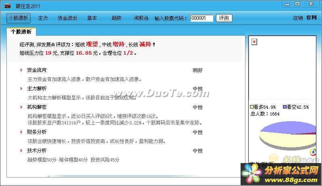This screenshot has width=322, height=186.
Task: Expand the 技术分析 arrow bullet
Action: (x=21, y=151)
